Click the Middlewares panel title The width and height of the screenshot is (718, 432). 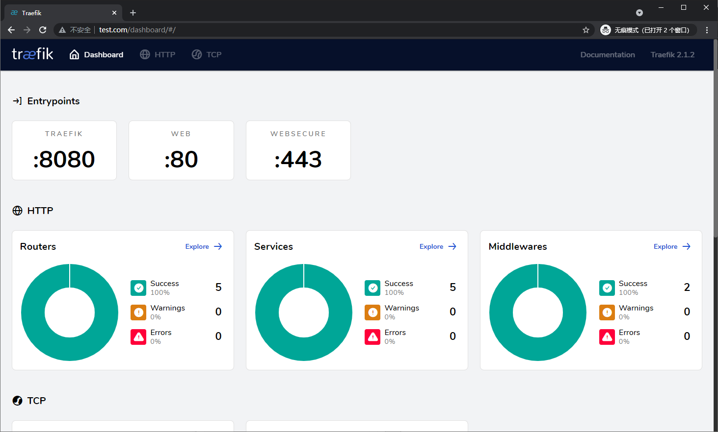click(518, 246)
